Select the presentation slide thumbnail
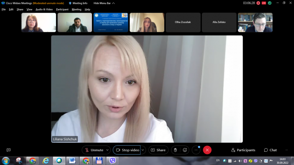 click(111, 22)
